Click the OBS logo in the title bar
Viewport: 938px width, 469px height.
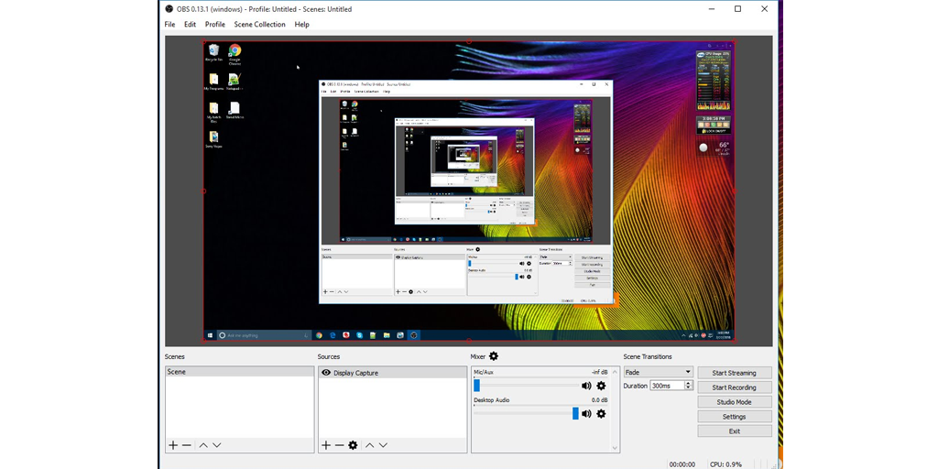(169, 9)
